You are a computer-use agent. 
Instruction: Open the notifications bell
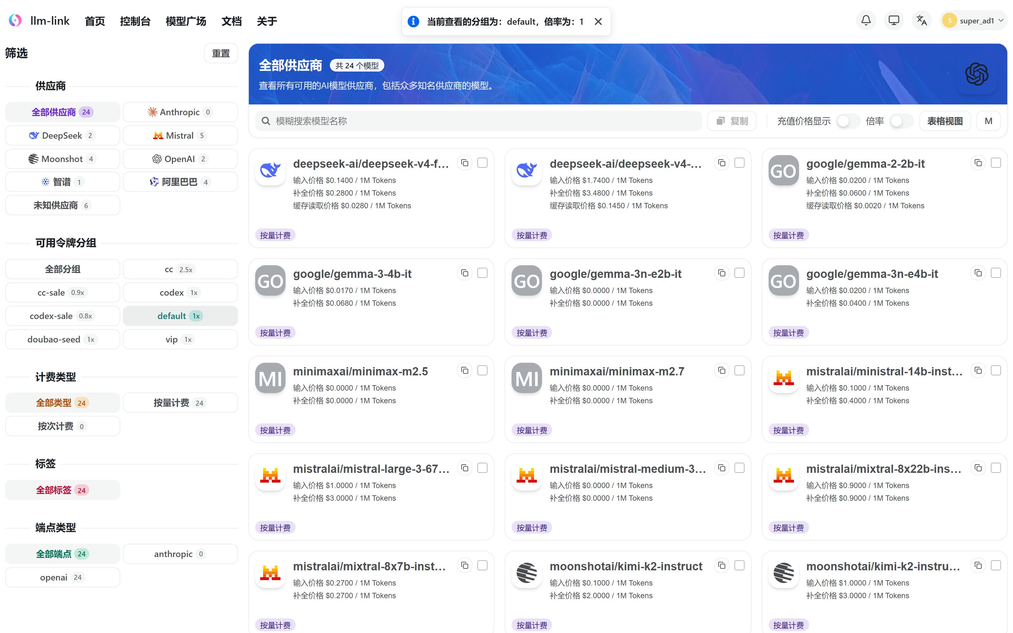coord(866,21)
